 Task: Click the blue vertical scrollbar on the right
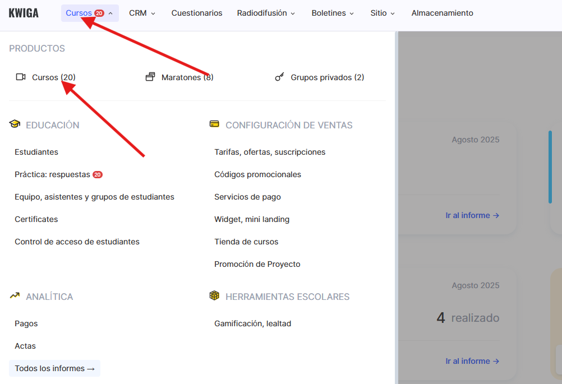[550, 166]
